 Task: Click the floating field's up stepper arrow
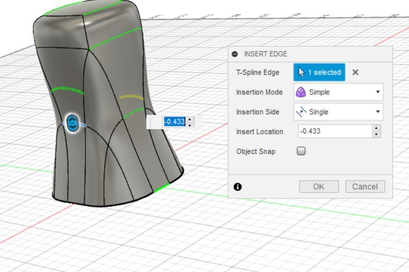[190, 119]
